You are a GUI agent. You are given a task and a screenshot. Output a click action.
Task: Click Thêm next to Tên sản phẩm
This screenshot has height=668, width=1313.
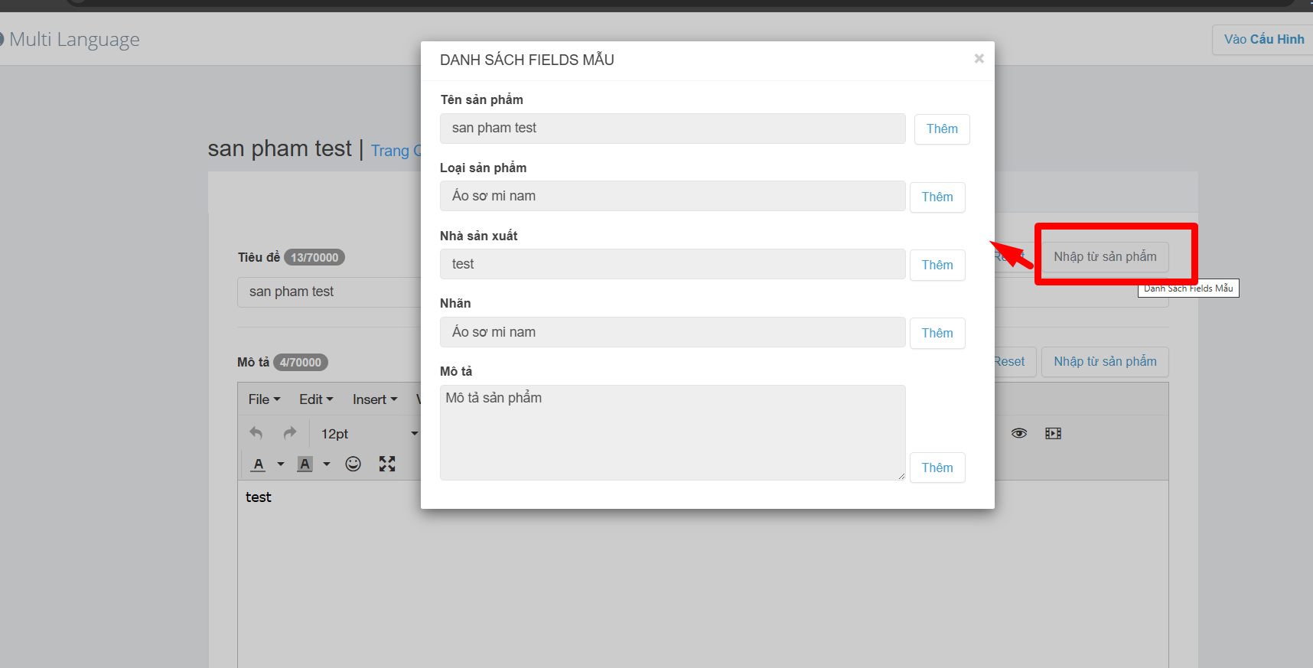click(941, 129)
